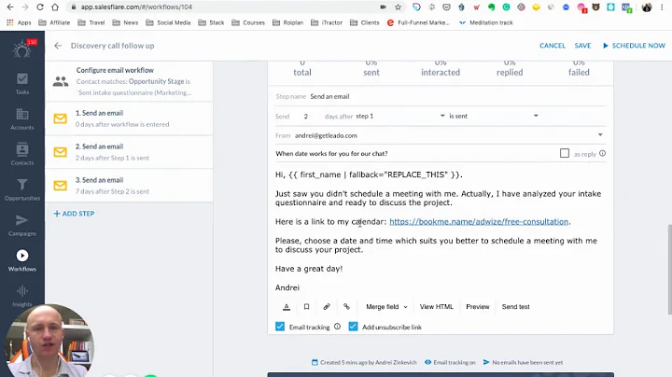Click the webcam video thumbnail
672x377 pixels.
click(49, 341)
